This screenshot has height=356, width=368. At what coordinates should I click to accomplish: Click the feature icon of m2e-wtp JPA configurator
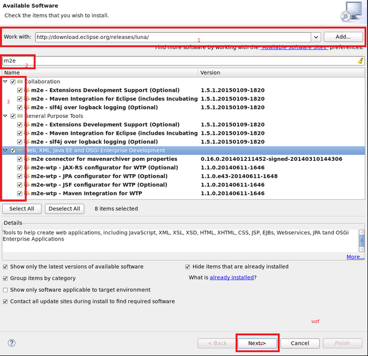[x=27, y=176]
